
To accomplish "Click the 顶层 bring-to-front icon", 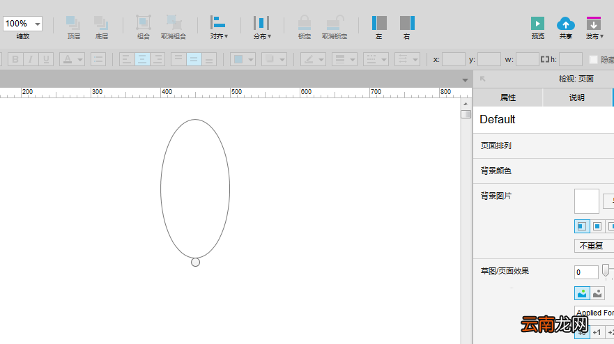I will point(73,23).
